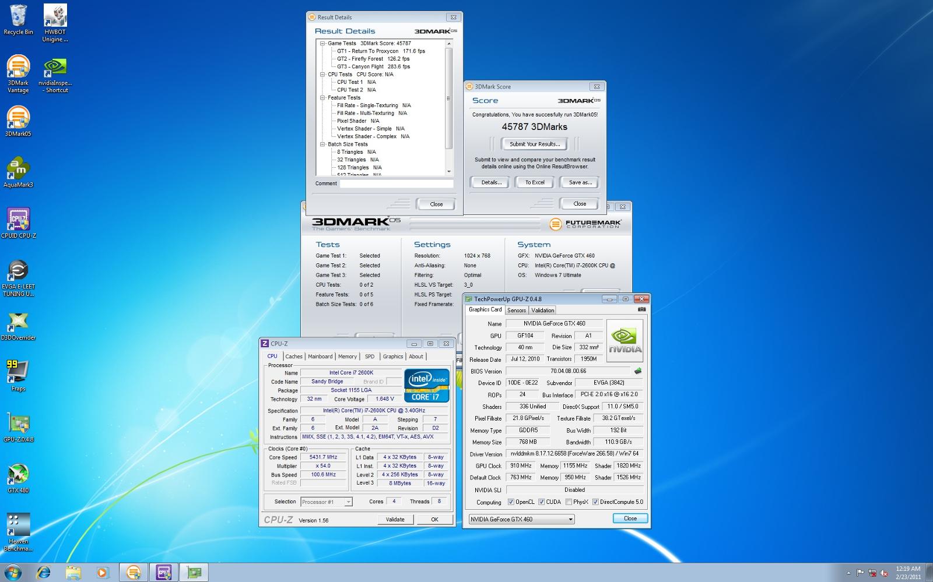Open About tab in CPU-Z
933x582 pixels.
(x=416, y=357)
